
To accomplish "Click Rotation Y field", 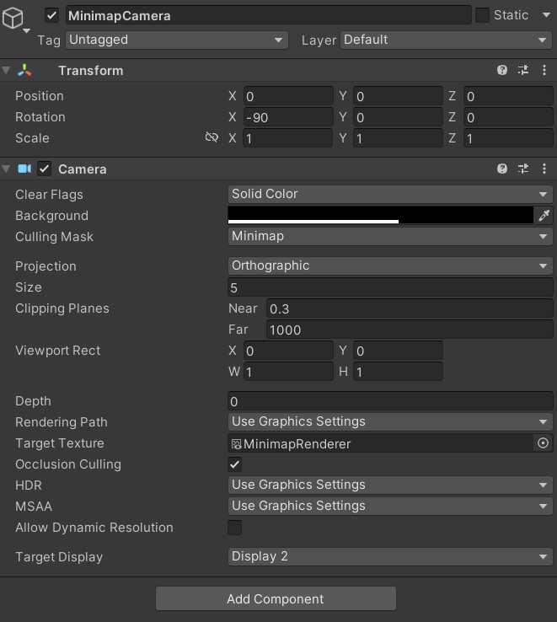I will coord(398,117).
